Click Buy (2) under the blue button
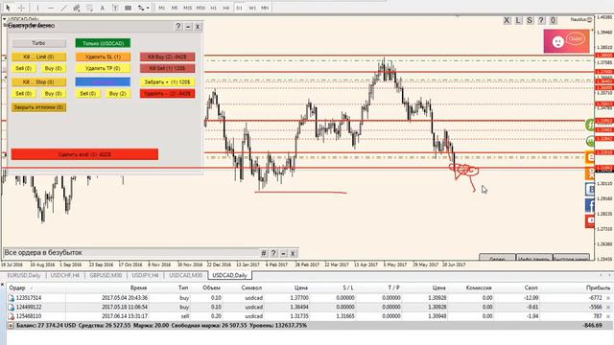614x345 pixels. click(117, 94)
